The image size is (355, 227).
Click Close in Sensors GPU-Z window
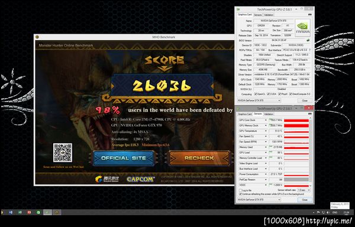tap(305, 200)
